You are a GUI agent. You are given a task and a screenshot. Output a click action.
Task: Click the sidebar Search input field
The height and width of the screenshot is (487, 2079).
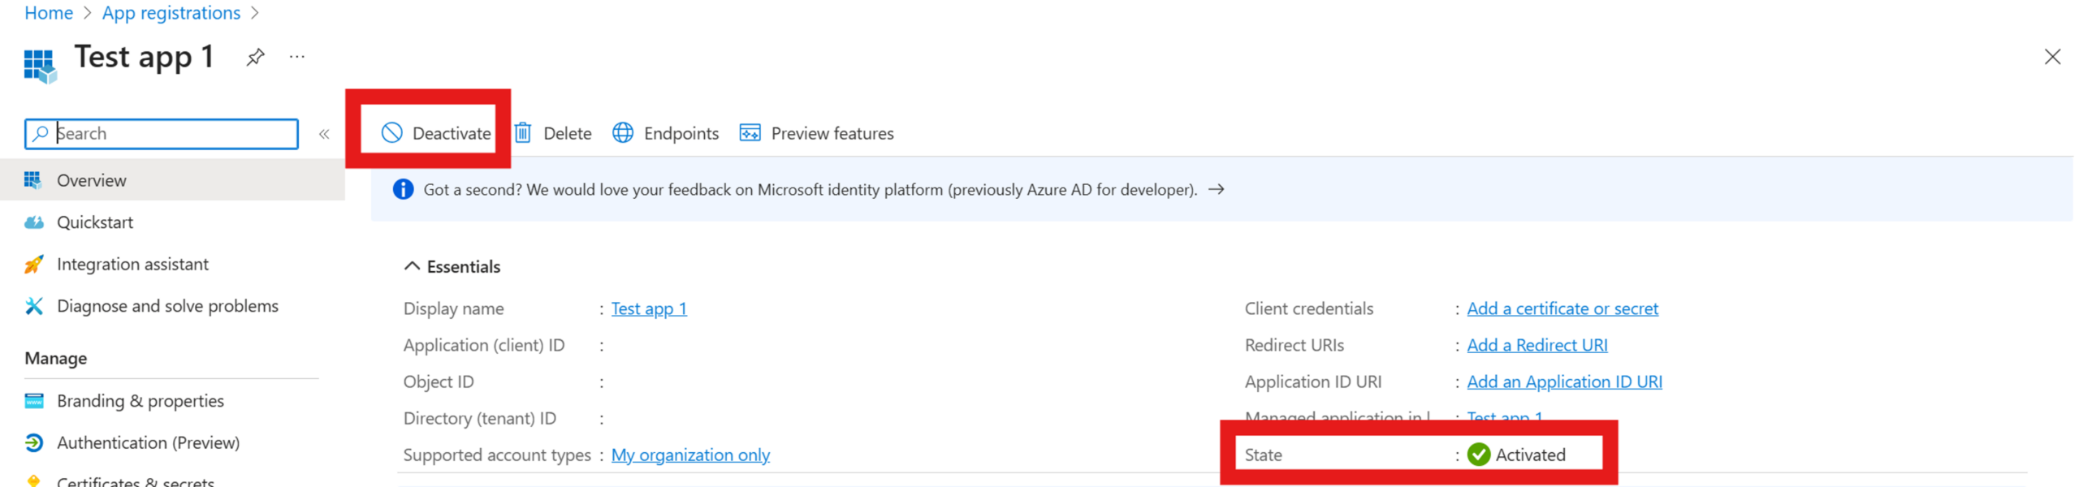(x=171, y=134)
